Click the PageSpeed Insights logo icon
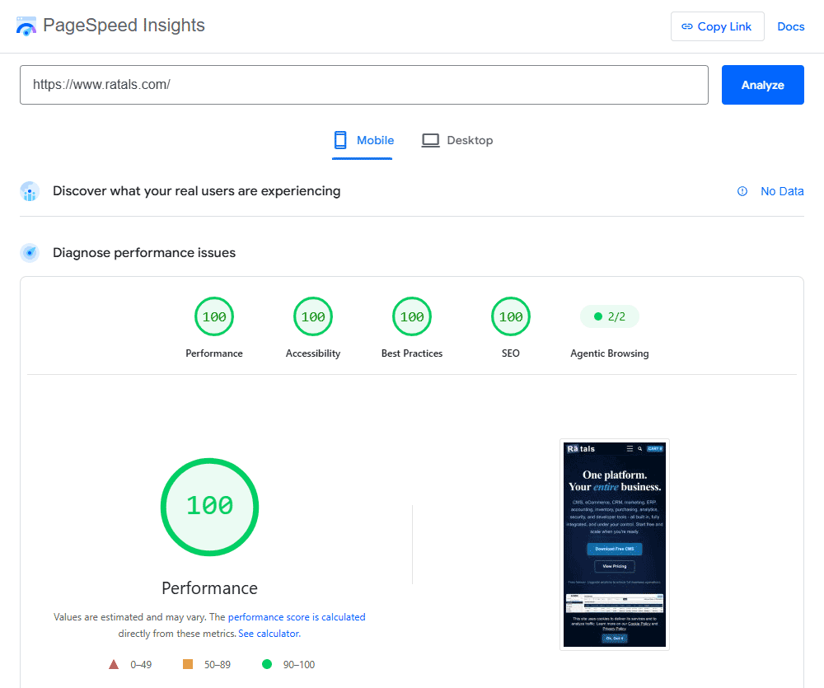 (x=26, y=26)
